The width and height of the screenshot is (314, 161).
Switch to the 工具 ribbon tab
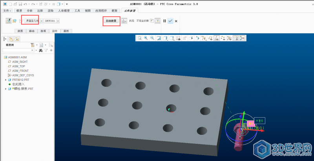coord(77,11)
